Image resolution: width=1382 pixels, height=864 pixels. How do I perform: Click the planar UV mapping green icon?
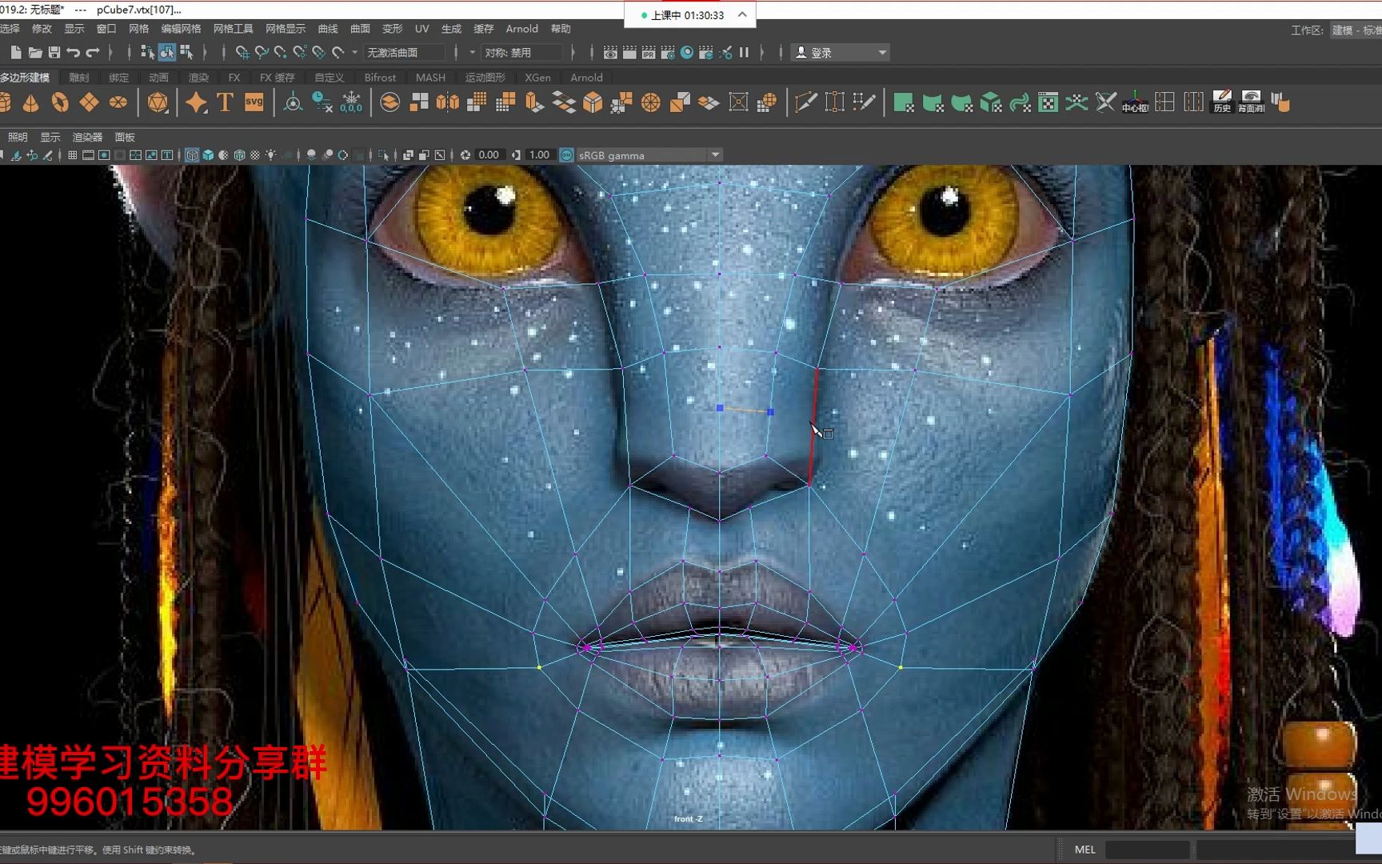tap(904, 102)
